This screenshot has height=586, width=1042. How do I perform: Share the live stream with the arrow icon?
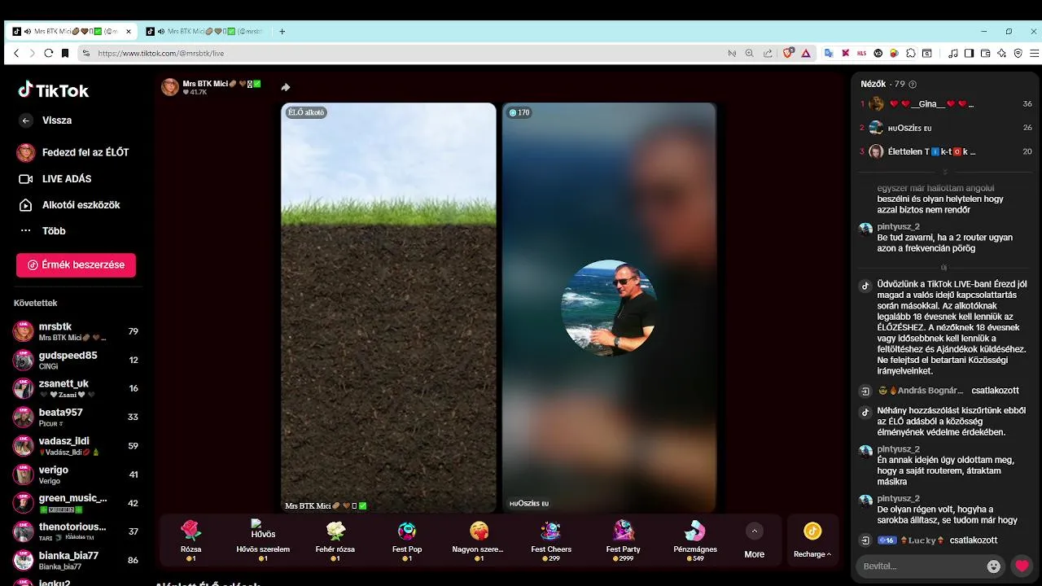(x=286, y=87)
